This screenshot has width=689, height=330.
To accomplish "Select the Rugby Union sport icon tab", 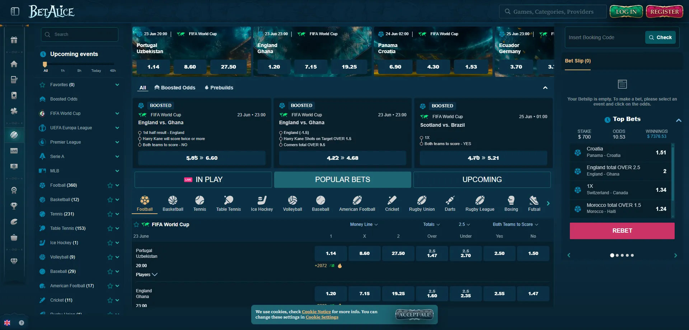I will tap(422, 204).
